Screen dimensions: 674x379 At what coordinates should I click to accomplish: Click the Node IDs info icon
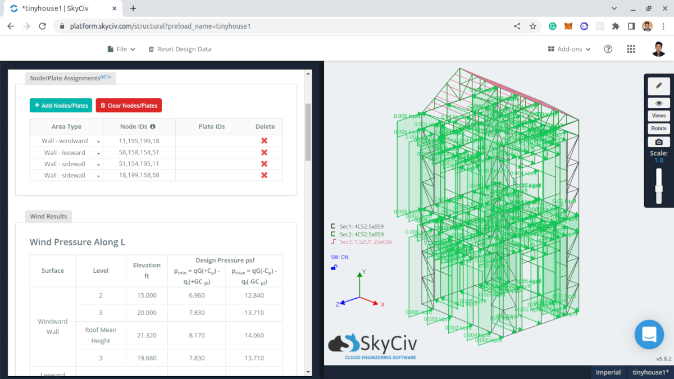[153, 127]
